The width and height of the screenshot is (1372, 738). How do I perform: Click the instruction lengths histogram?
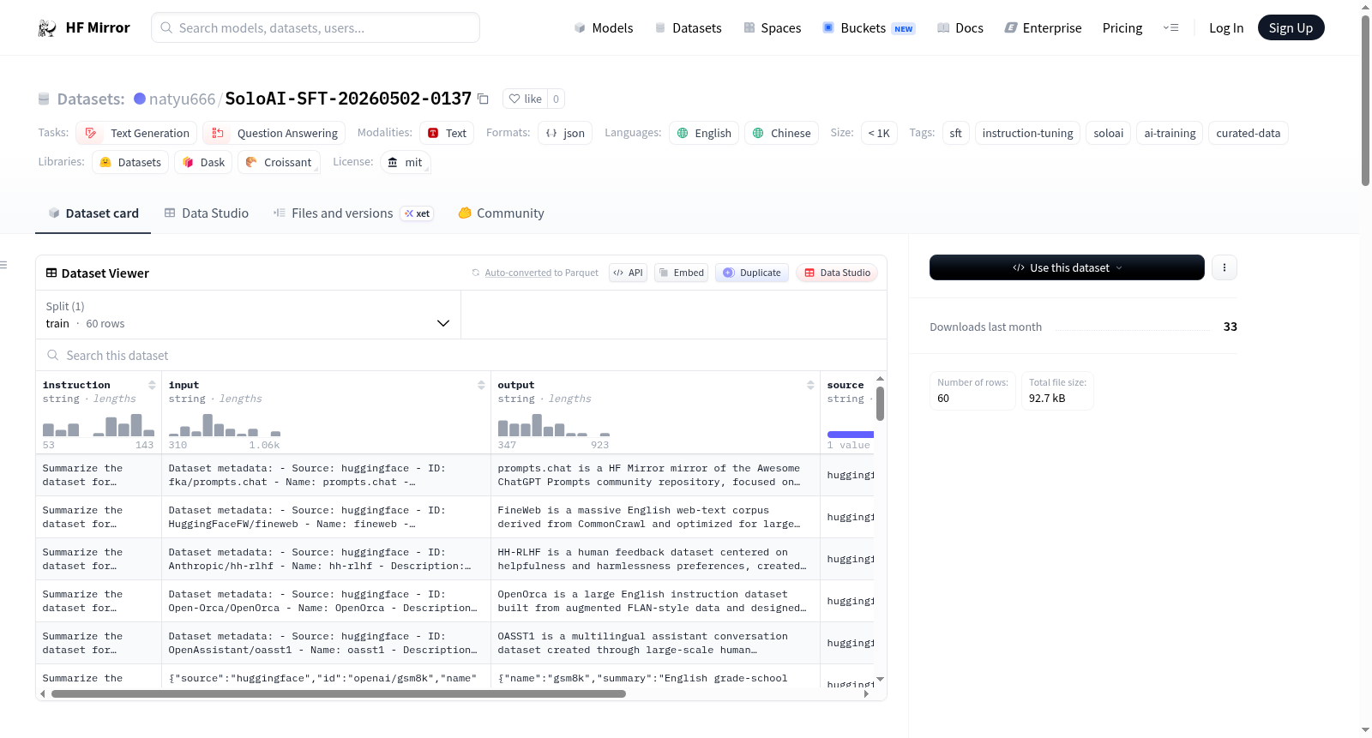[x=99, y=424]
